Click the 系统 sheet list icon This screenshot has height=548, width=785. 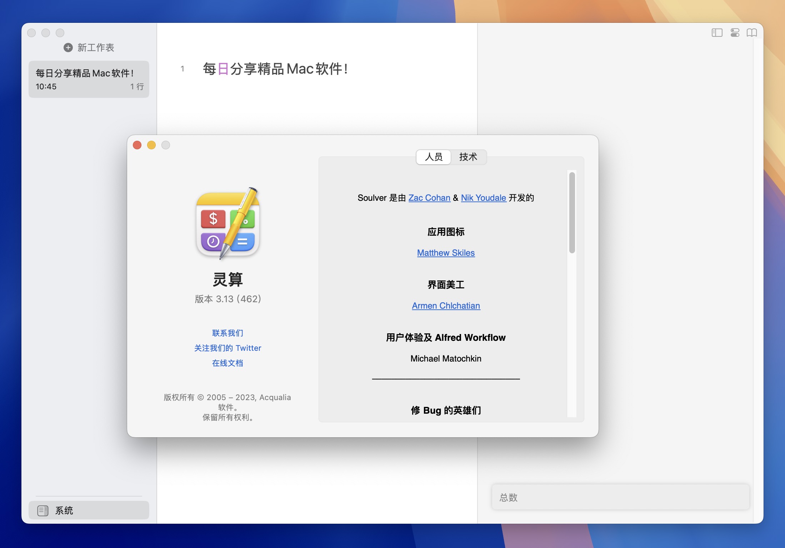pyautogui.click(x=43, y=510)
